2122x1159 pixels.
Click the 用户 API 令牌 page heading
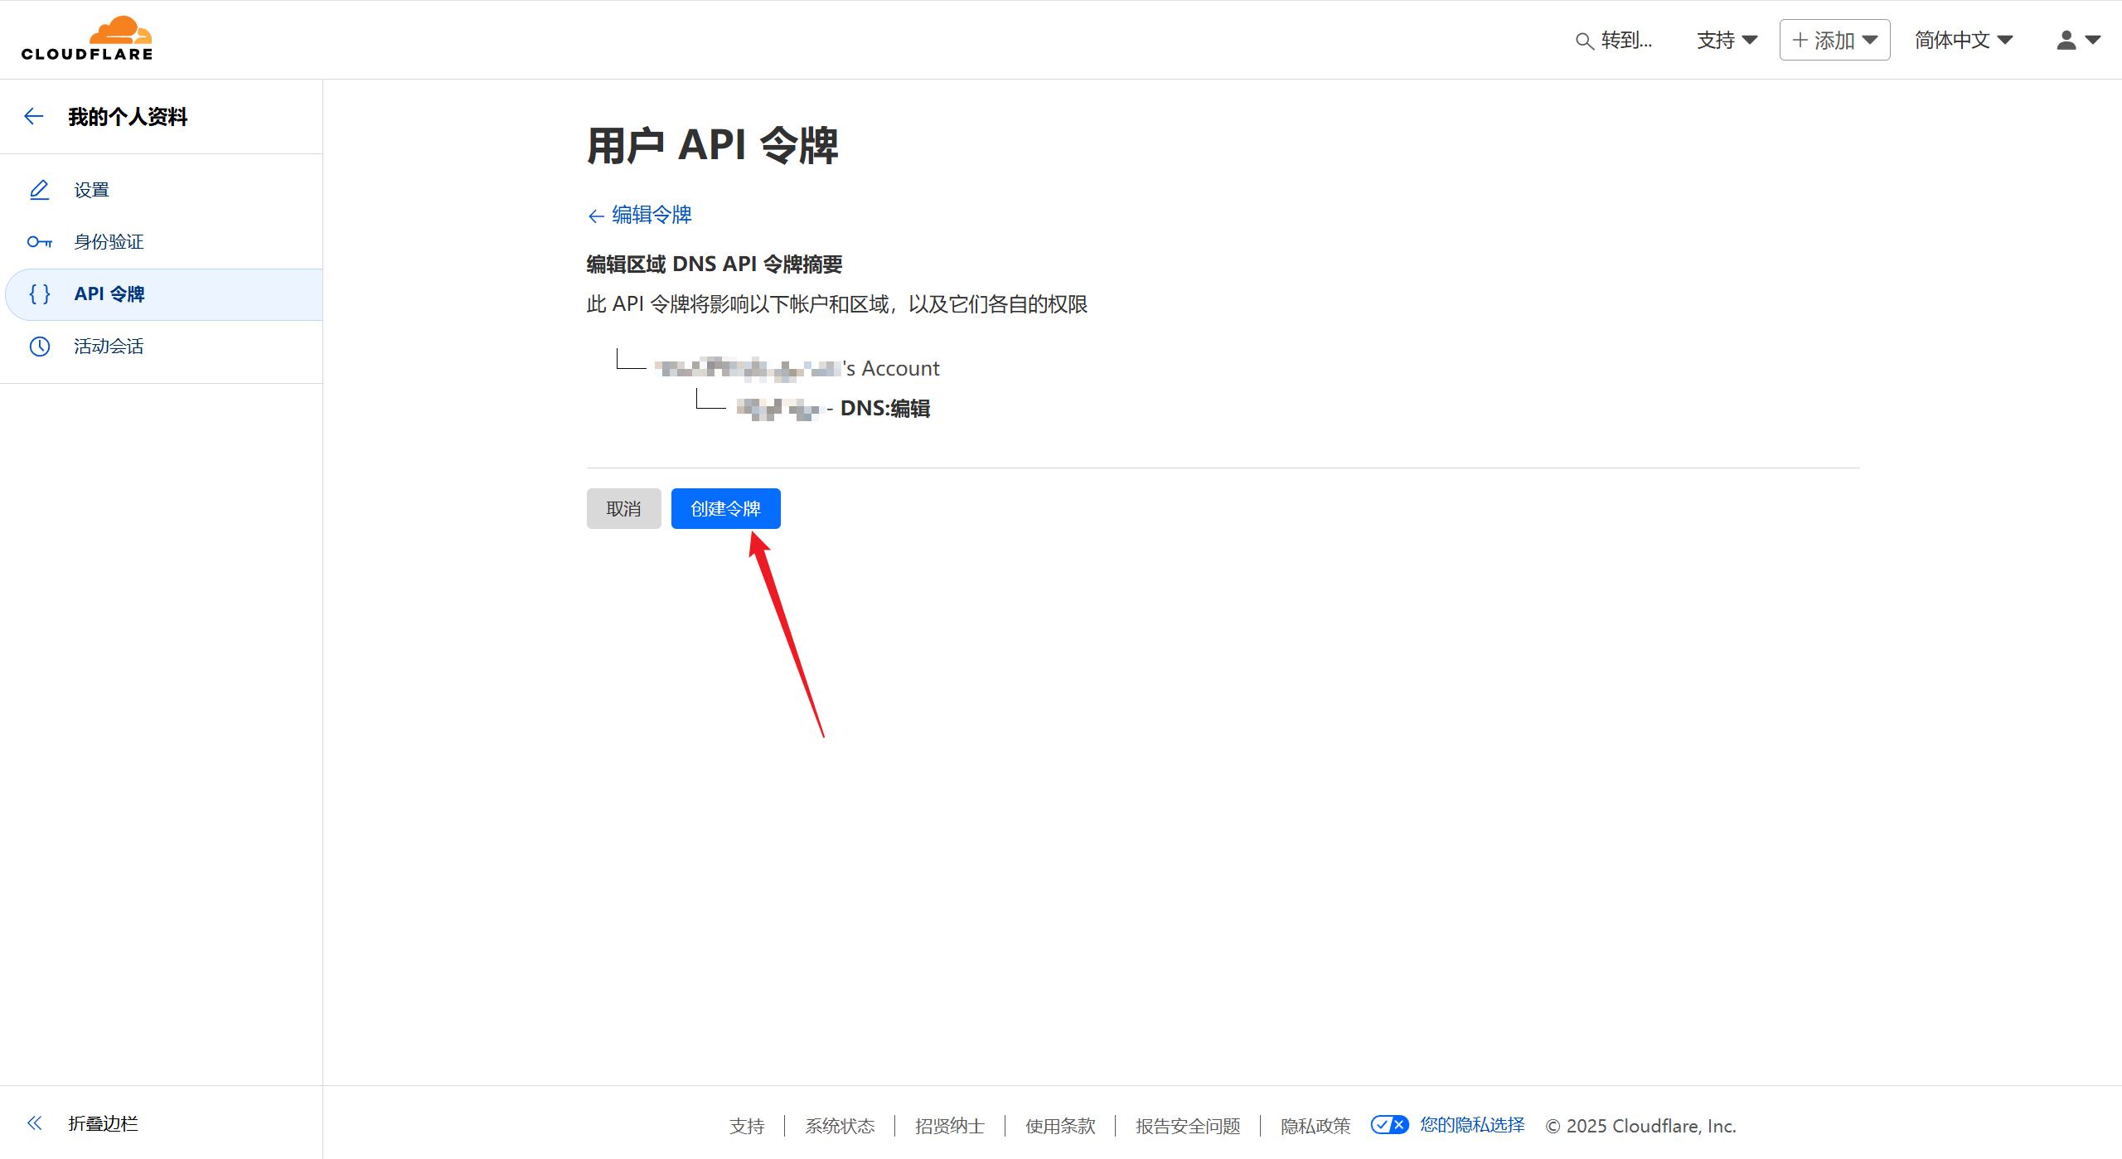713,145
